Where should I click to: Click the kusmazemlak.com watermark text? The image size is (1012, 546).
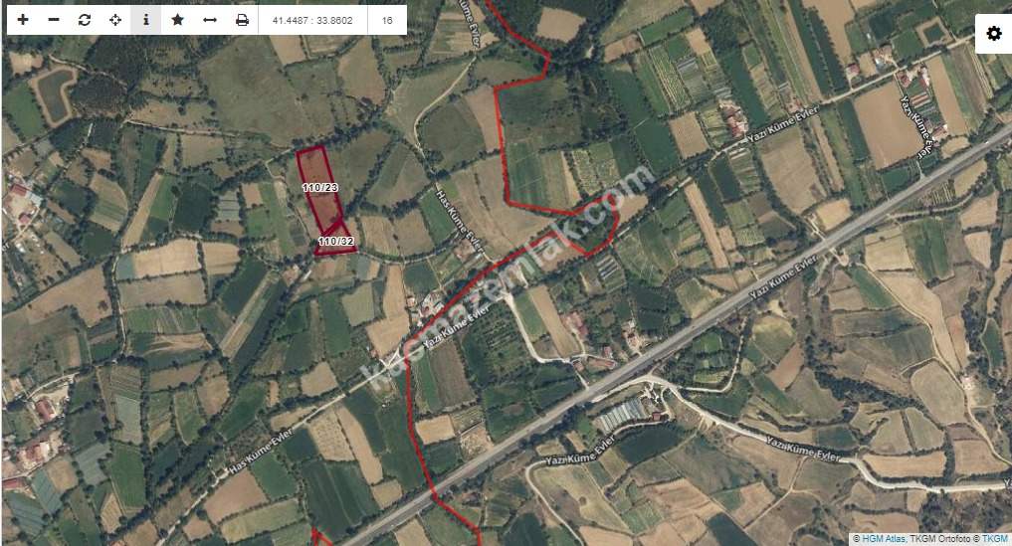(506, 277)
